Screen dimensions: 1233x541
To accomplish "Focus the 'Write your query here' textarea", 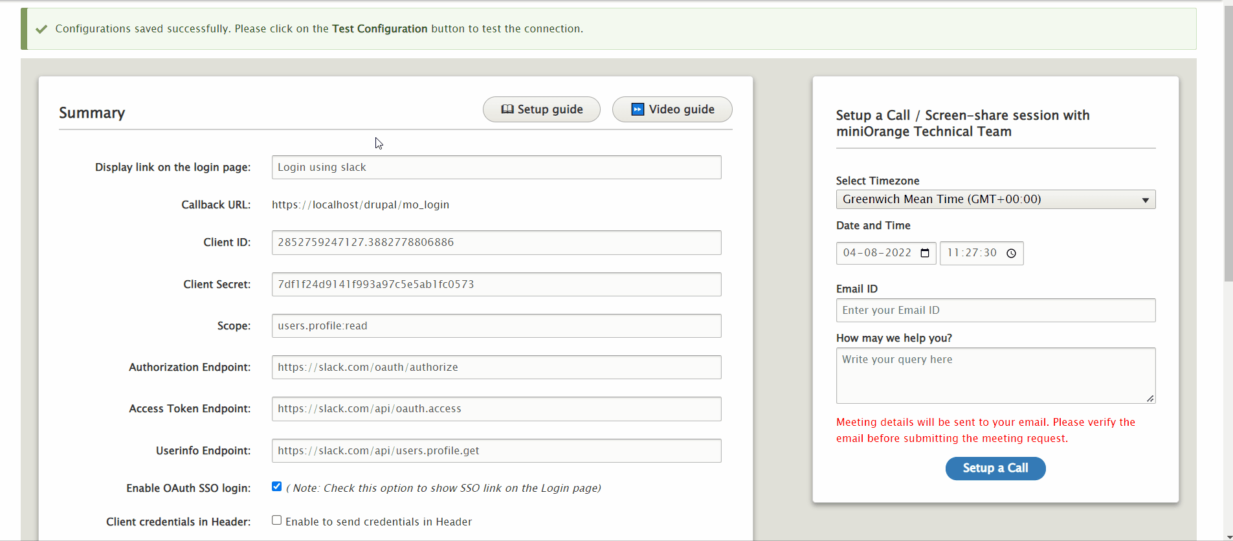I will pos(995,375).
